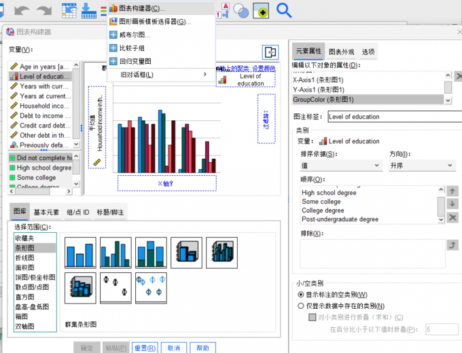Click the go to case table icon
462x353 pixels.
click(x=69, y=11)
